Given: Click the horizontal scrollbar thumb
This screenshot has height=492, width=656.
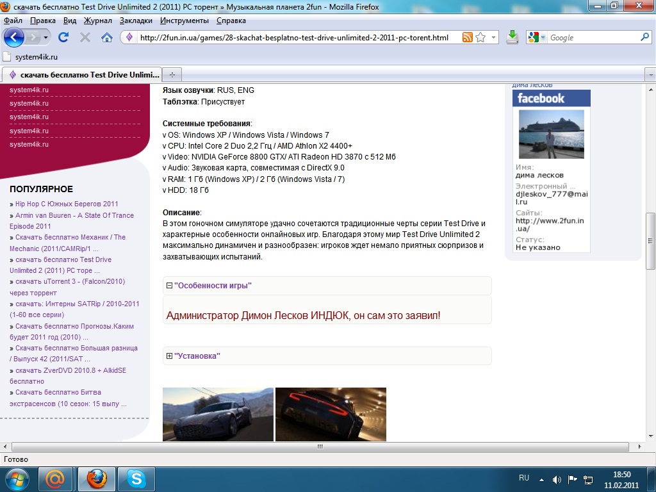Looking at the screenshot, I should pos(320,447).
